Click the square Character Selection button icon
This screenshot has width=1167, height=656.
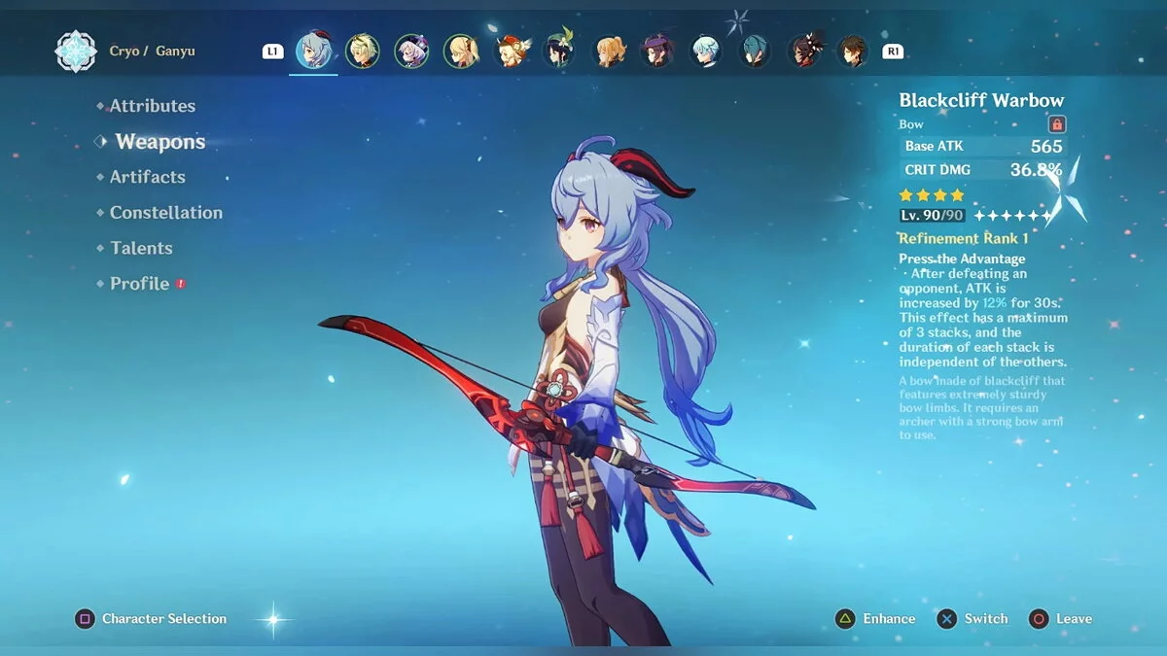click(86, 619)
